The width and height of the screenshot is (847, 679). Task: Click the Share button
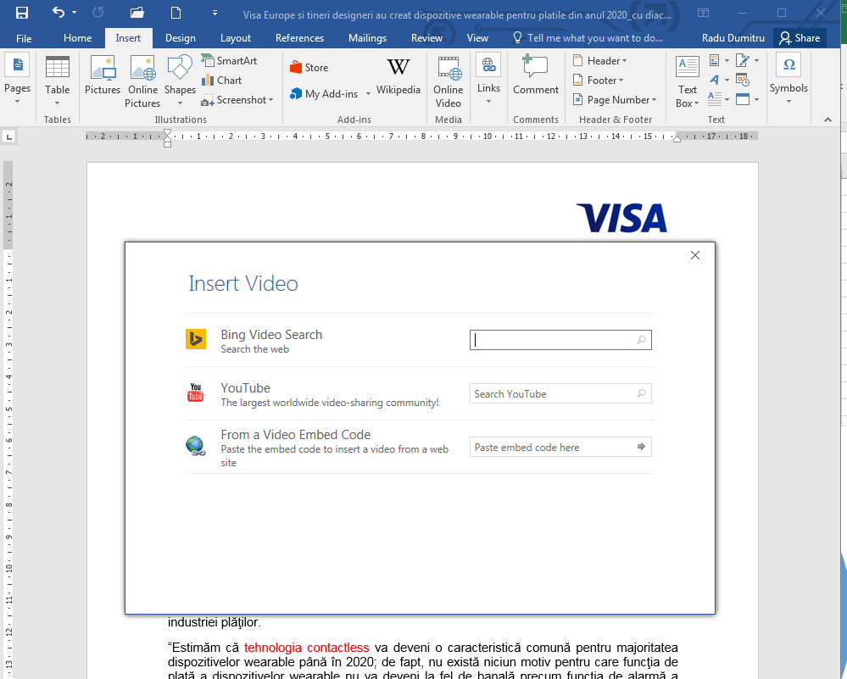pyautogui.click(x=800, y=38)
